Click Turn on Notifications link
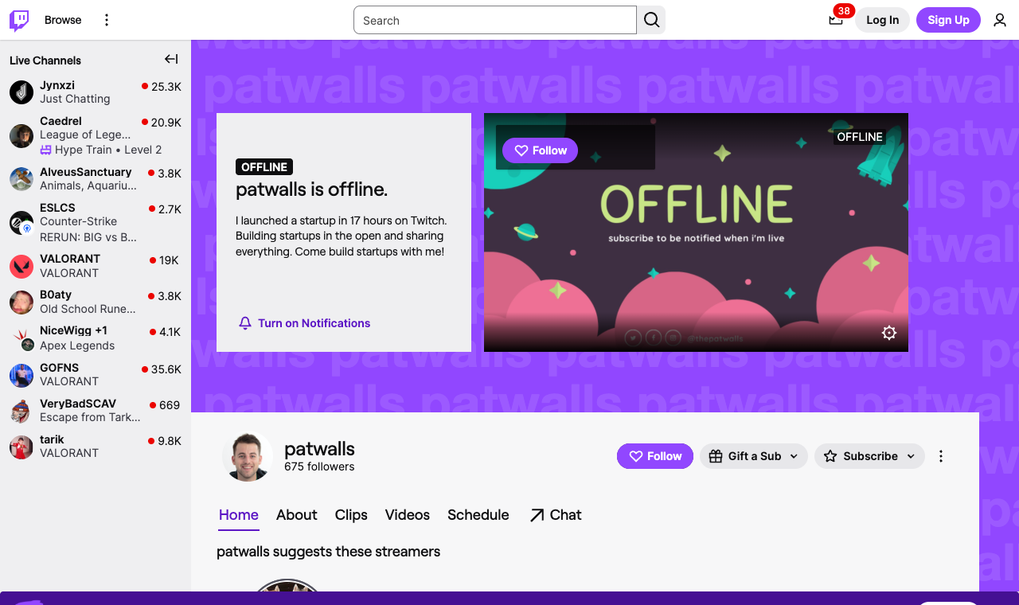The height and width of the screenshot is (605, 1019). (304, 323)
